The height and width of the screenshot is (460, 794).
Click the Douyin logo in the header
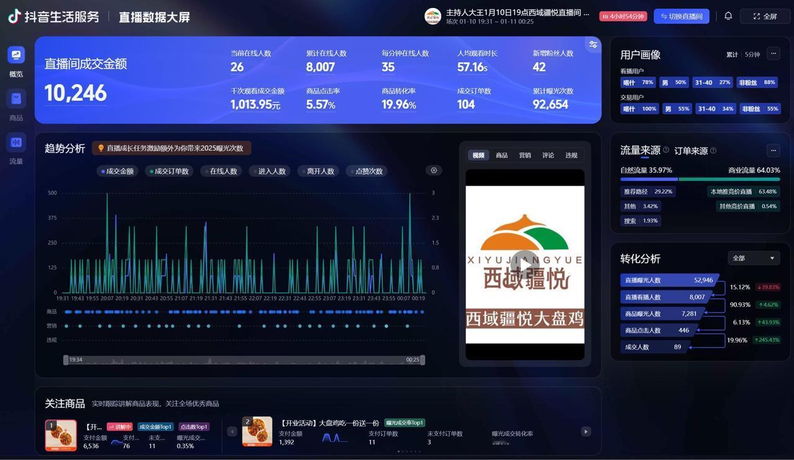pos(14,17)
